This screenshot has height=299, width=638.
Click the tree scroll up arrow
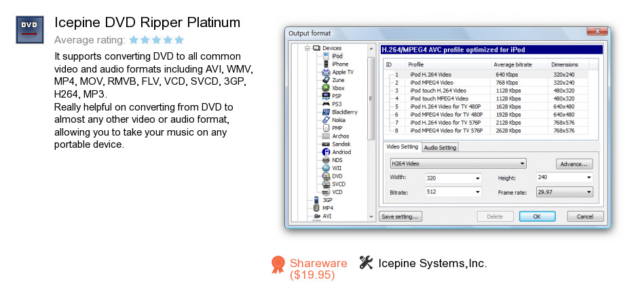371,48
